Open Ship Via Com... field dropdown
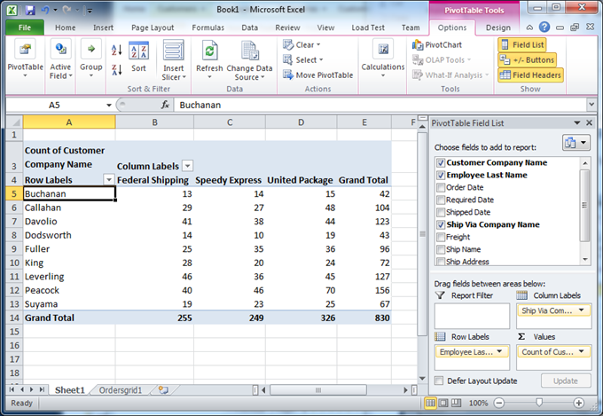 [x=581, y=310]
